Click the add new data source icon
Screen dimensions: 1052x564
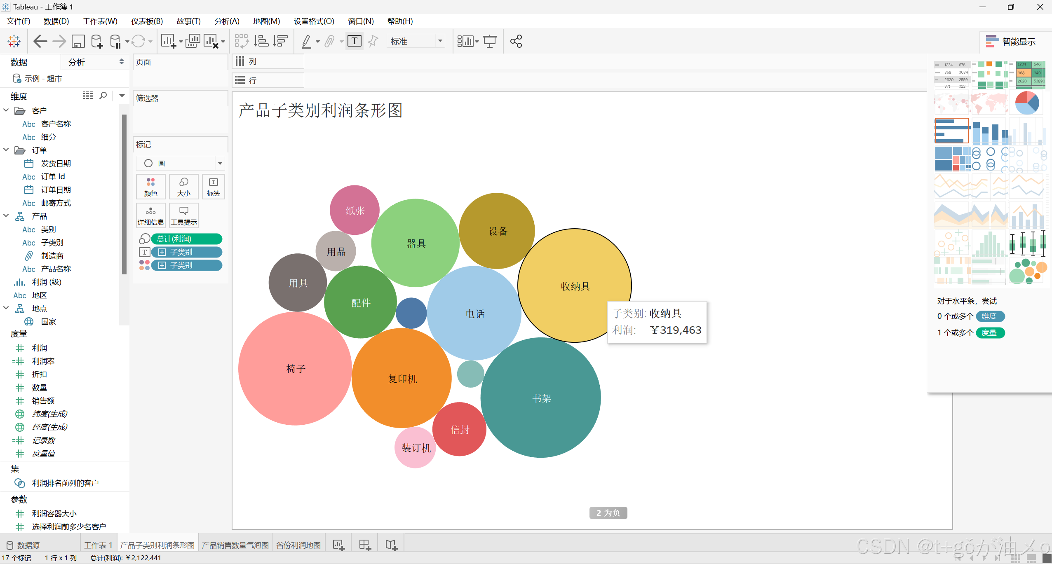[97, 41]
